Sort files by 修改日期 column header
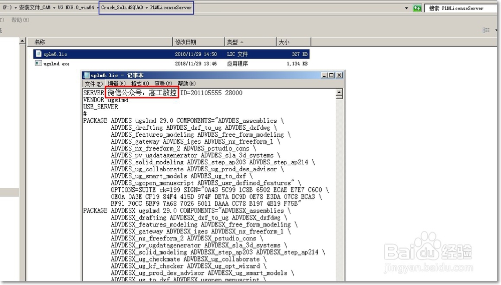Viewport: 501px width, 285px height. click(198, 42)
